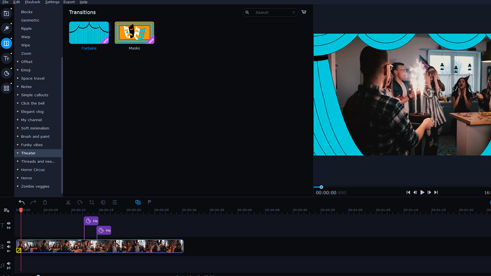The width and height of the screenshot is (491, 276).
Task: Select the magic wand effects icon
Action: (6, 28)
